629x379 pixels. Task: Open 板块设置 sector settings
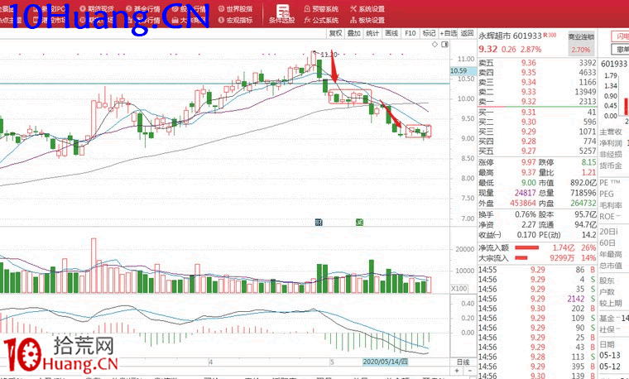pyautogui.click(x=367, y=20)
